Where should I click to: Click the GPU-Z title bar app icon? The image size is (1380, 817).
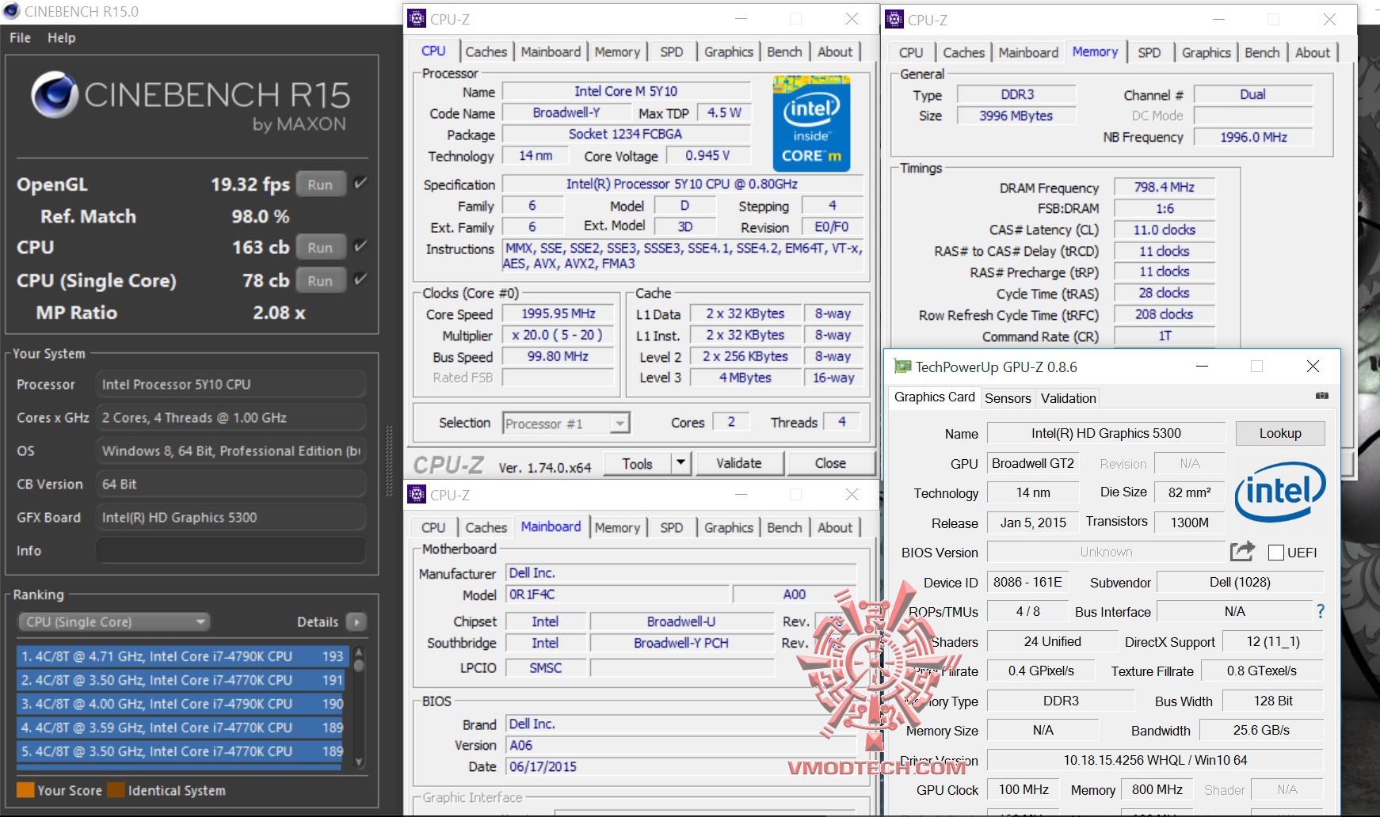pyautogui.click(x=902, y=367)
